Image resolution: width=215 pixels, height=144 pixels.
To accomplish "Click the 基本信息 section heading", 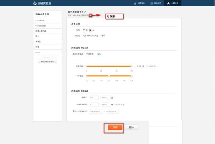I will click(76, 24).
